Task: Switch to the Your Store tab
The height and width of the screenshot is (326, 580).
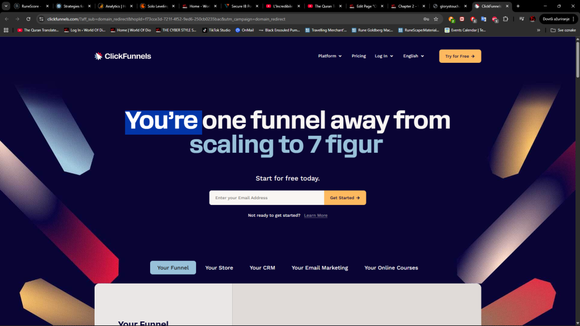Action: coord(219,268)
